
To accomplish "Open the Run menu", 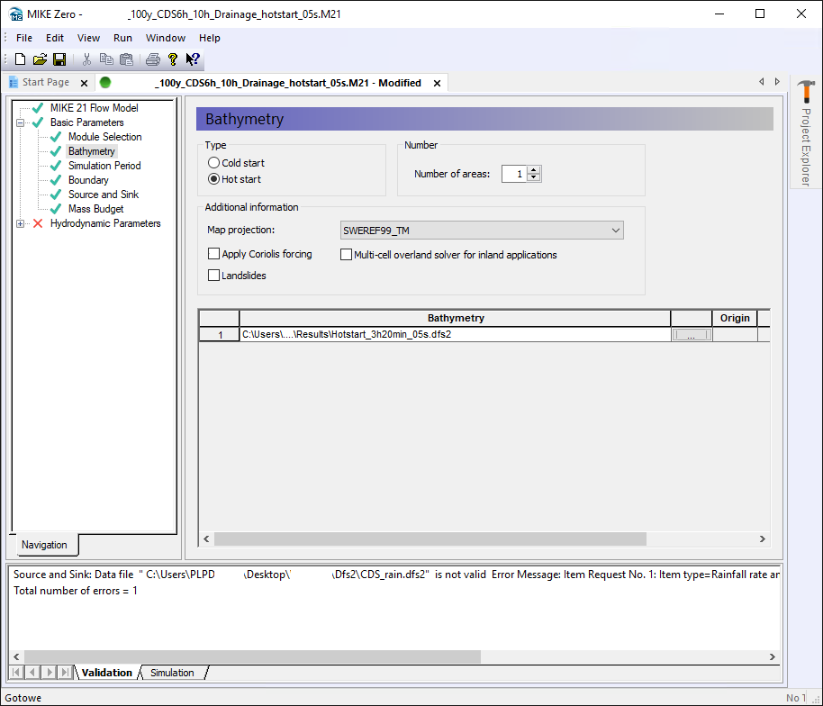I will [x=122, y=38].
